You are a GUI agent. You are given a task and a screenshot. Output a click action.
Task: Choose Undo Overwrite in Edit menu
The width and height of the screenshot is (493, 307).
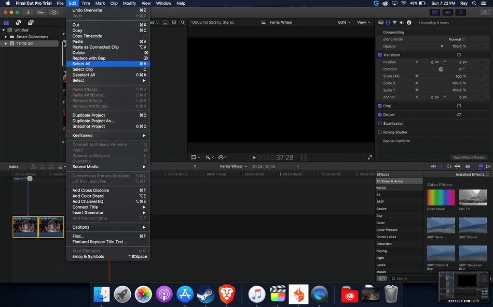point(108,10)
